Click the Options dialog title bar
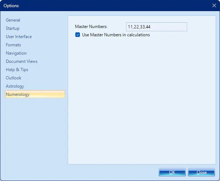 click(x=108, y=5)
